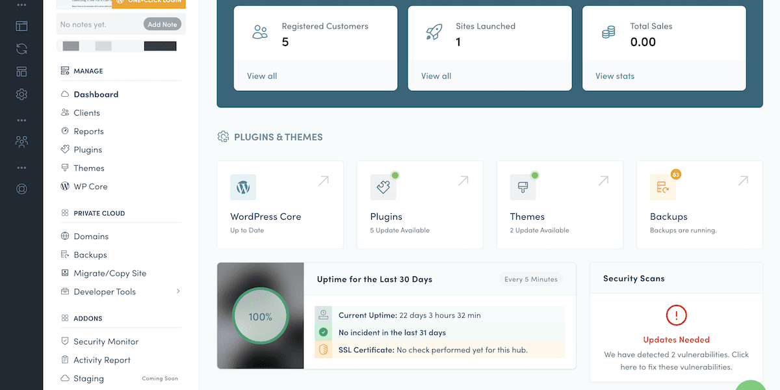Open the support lifebuoy icon in dark rail

pos(21,189)
